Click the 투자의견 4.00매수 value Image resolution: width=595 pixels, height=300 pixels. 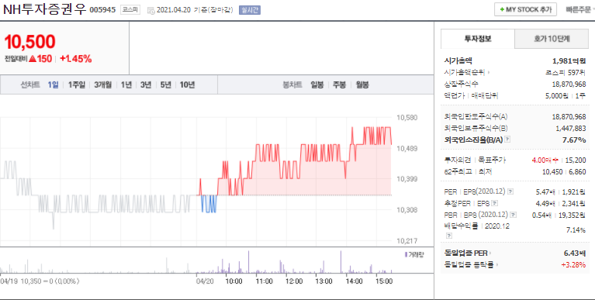pos(545,160)
